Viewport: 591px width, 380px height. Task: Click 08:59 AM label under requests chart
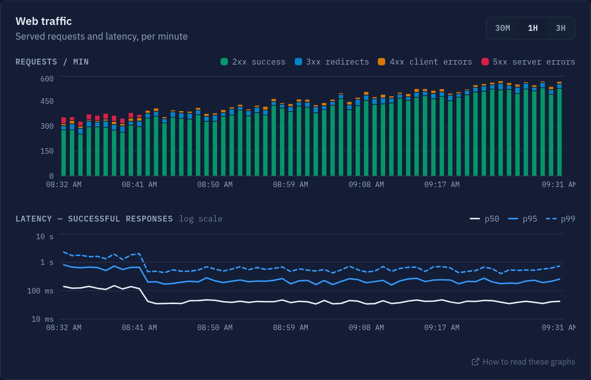tap(290, 184)
